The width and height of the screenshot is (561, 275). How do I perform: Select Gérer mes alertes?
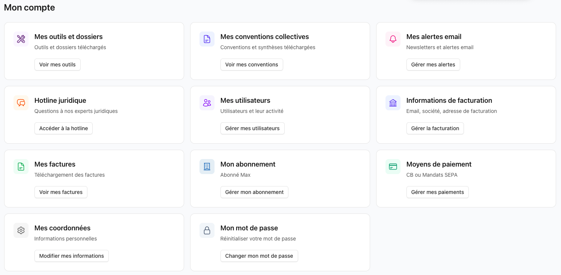tap(433, 65)
